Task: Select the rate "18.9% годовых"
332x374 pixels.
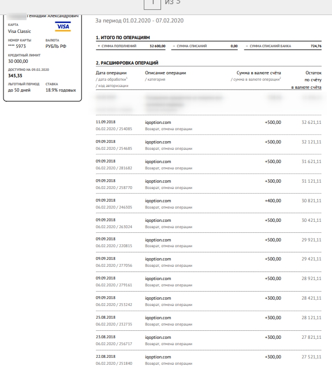Action: click(61, 90)
